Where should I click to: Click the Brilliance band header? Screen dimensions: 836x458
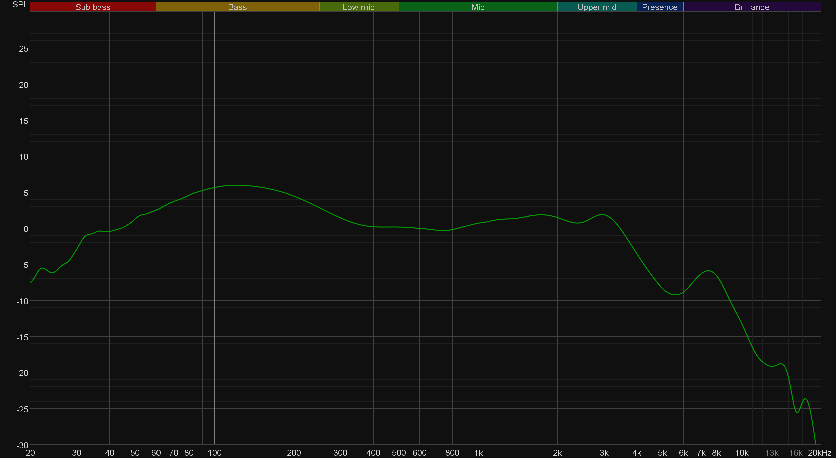pos(752,7)
